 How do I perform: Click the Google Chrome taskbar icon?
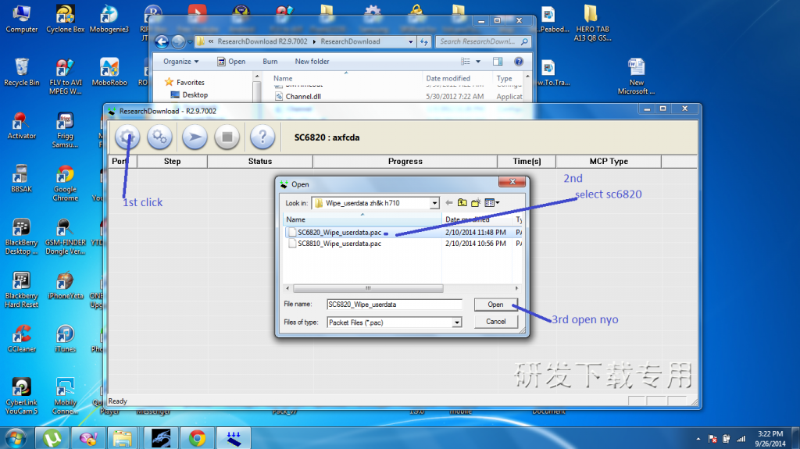click(198, 438)
